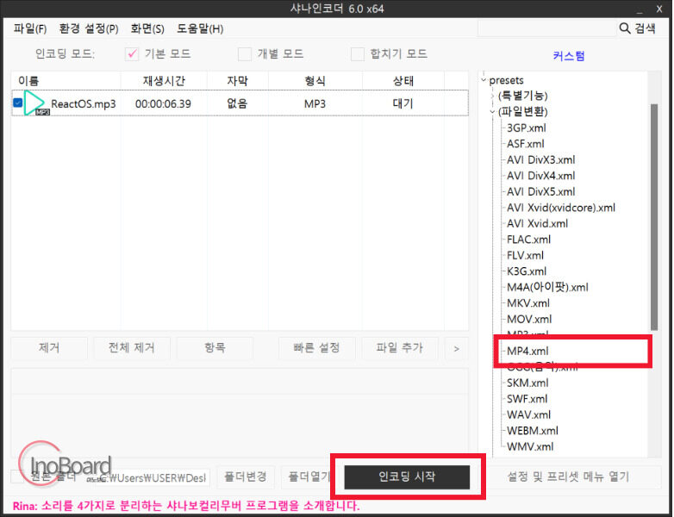The width and height of the screenshot is (674, 517).
Task: Click the 검색 search button text
Action: click(646, 28)
